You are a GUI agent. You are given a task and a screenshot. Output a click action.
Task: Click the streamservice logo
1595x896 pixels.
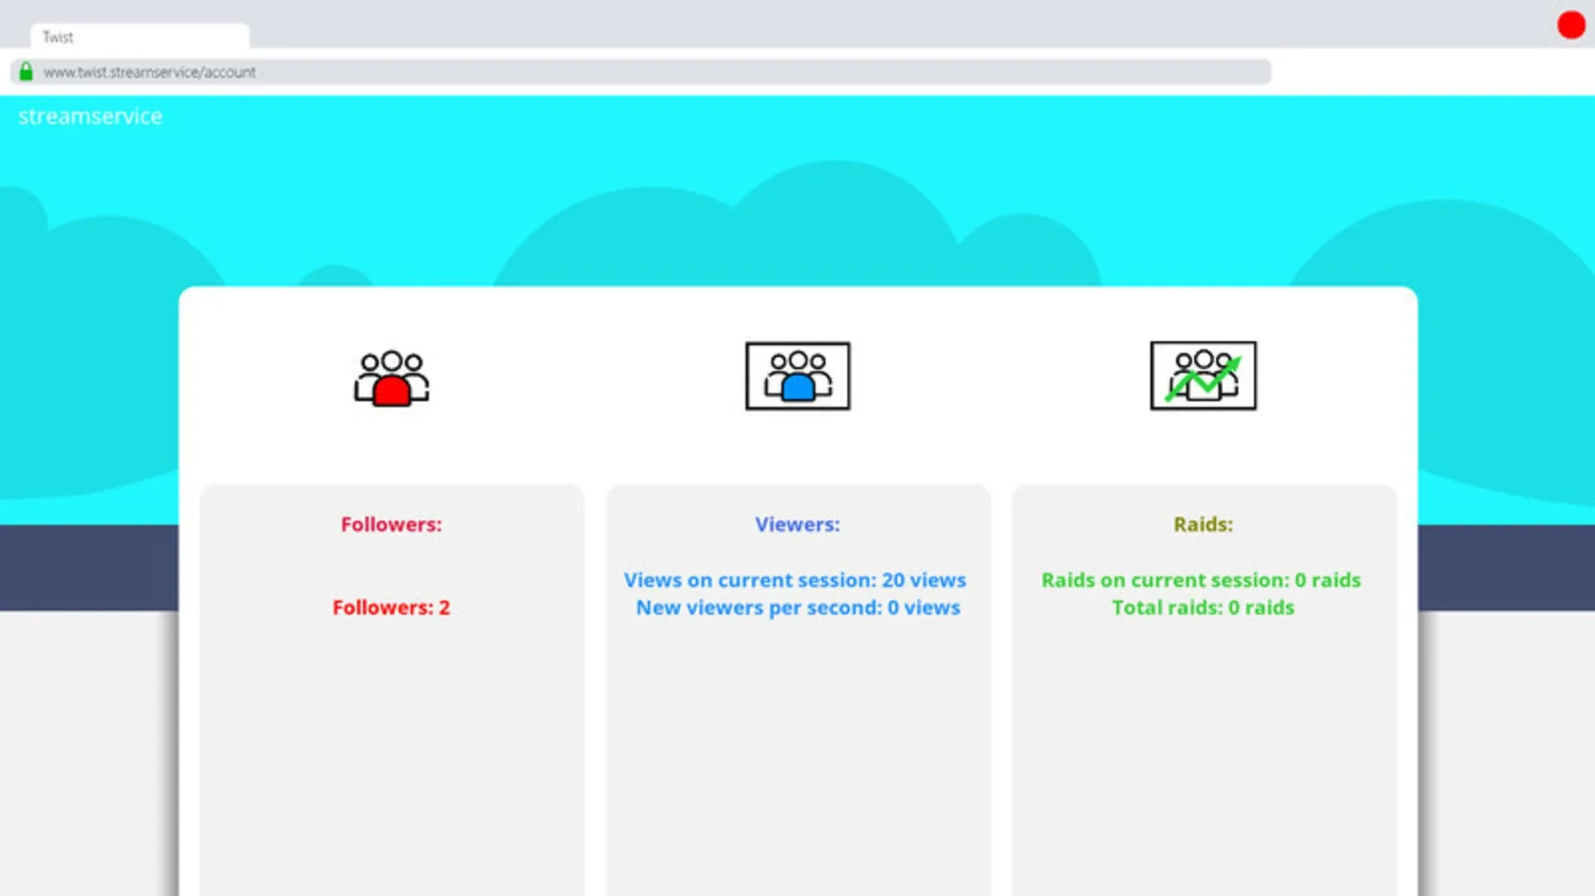tap(90, 116)
